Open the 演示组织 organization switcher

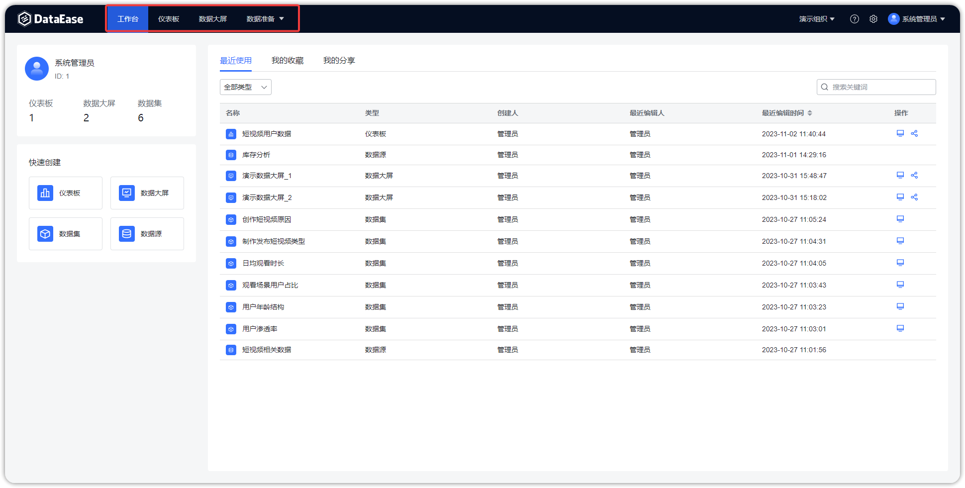tap(816, 18)
